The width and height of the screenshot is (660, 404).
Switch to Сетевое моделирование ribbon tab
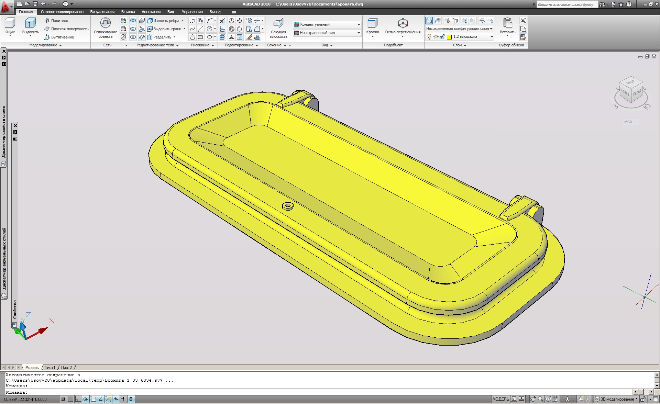click(x=62, y=12)
